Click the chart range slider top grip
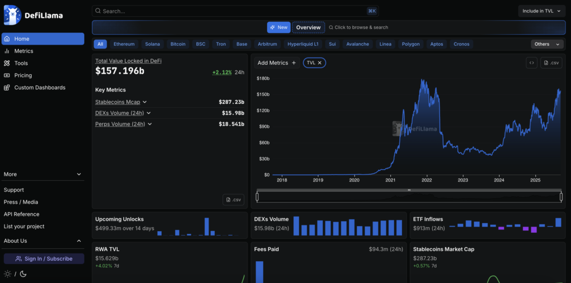The width and height of the screenshot is (571, 283). 409,190
